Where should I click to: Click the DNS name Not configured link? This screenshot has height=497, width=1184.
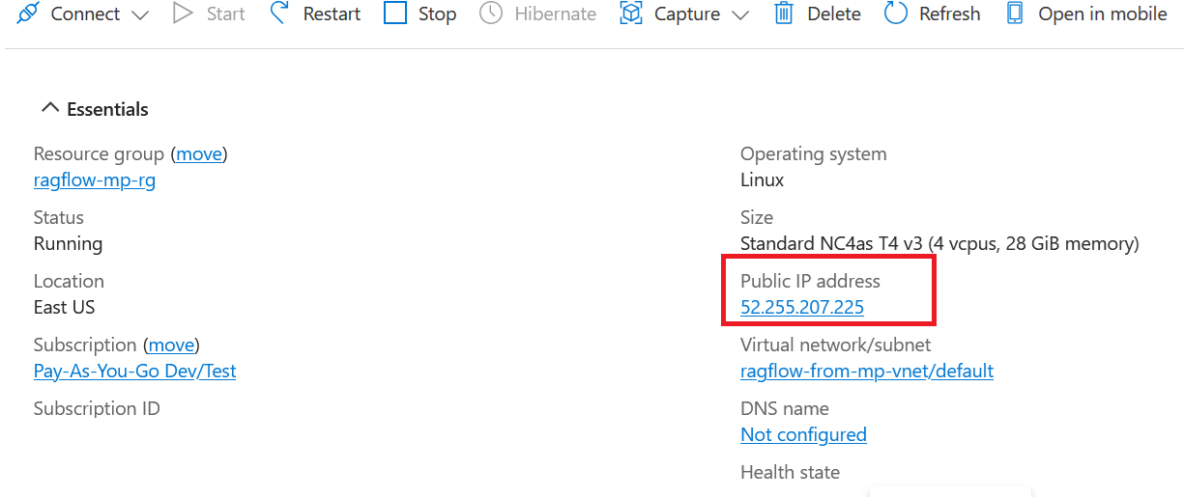tap(803, 435)
